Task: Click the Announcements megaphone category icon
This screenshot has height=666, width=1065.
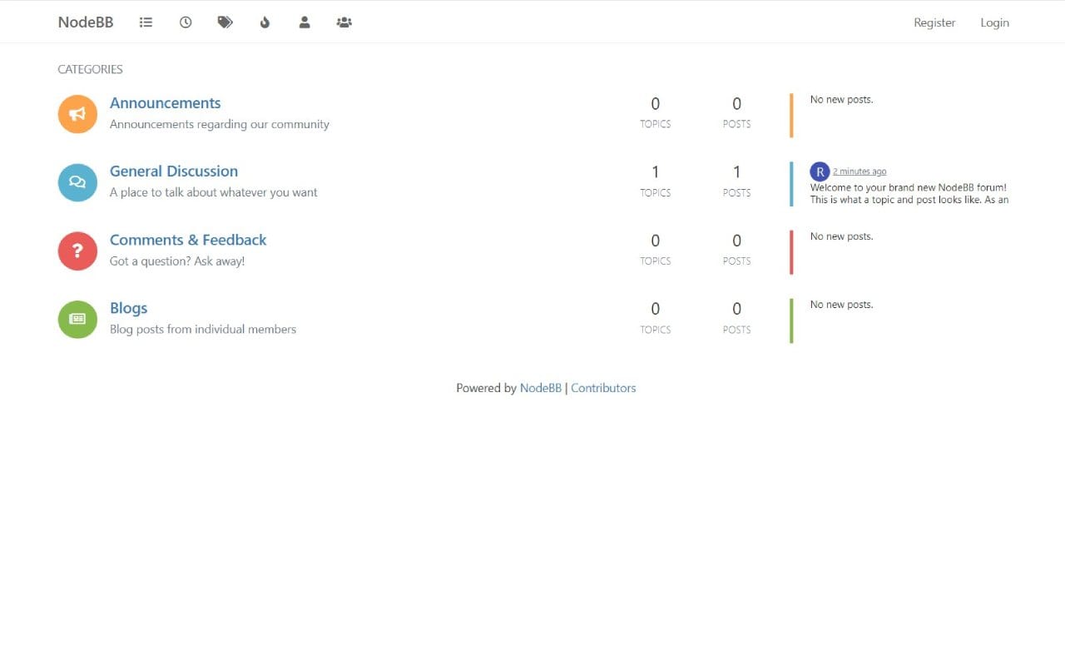Action: pyautogui.click(x=77, y=114)
